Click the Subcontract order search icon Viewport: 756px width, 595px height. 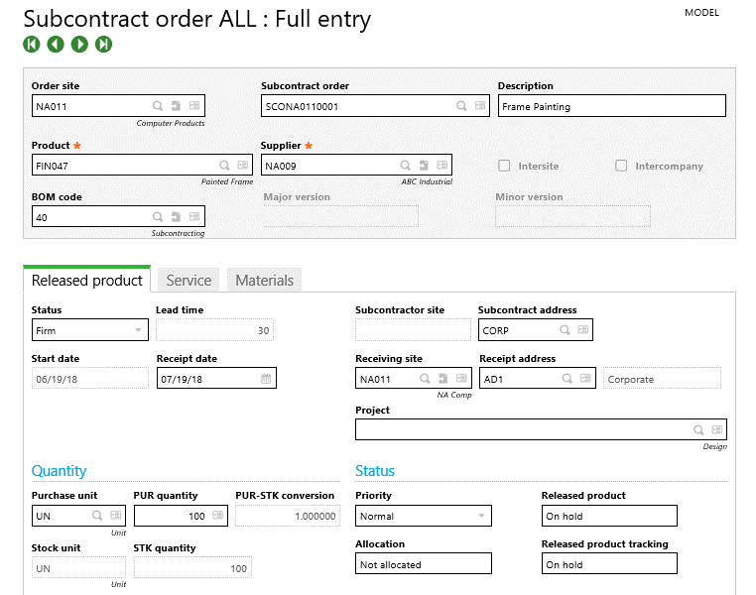461,106
